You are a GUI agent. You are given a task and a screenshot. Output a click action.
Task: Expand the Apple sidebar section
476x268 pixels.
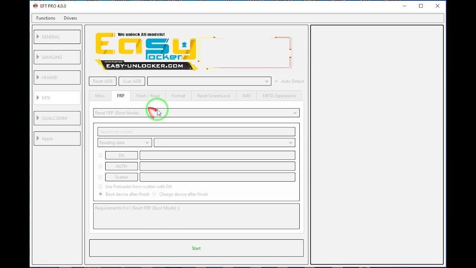pyautogui.click(x=57, y=138)
